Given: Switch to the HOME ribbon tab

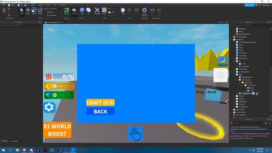Looking at the screenshot, I should click(x=33, y=5).
